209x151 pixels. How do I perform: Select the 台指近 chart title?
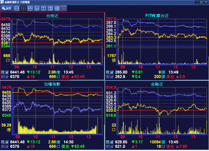52,16
